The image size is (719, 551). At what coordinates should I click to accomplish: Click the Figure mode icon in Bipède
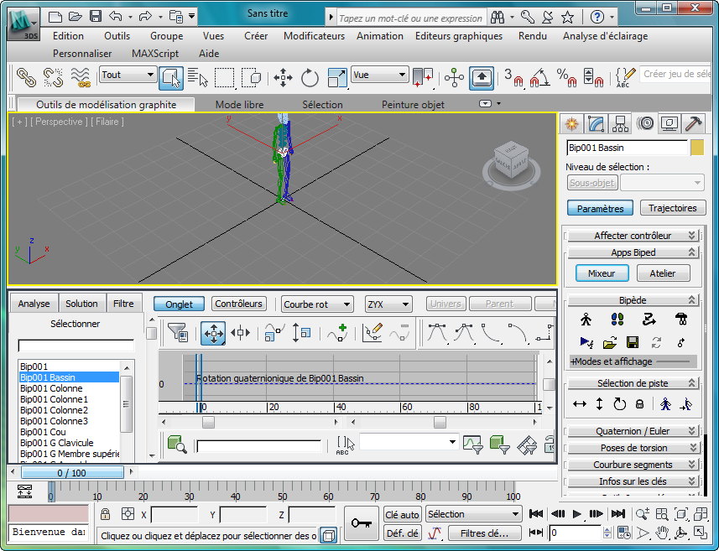586,320
